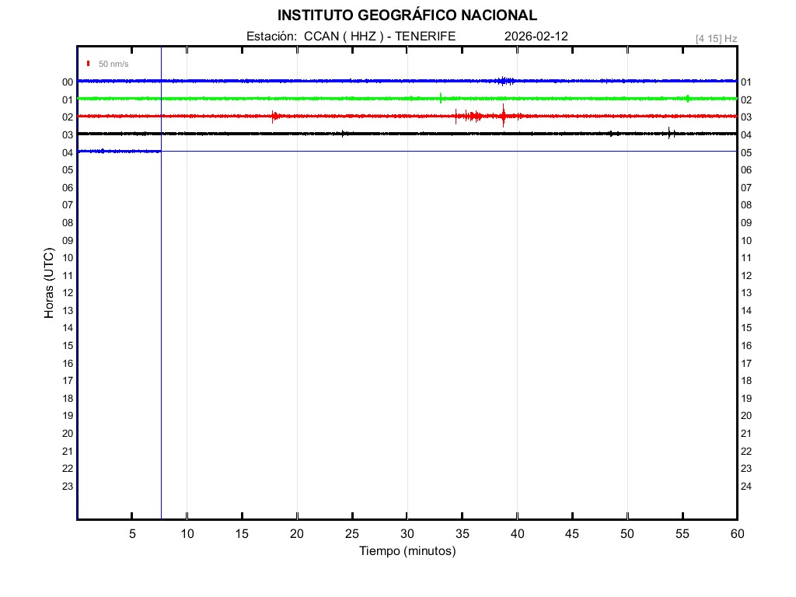Click the "Tiempo (minutos)" horizontal axis label

(407, 551)
